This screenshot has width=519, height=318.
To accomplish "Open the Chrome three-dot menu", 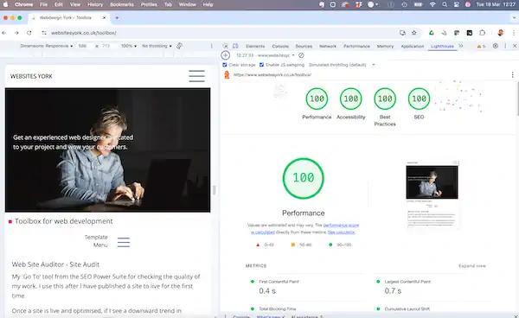I will pyautogui.click(x=514, y=33).
